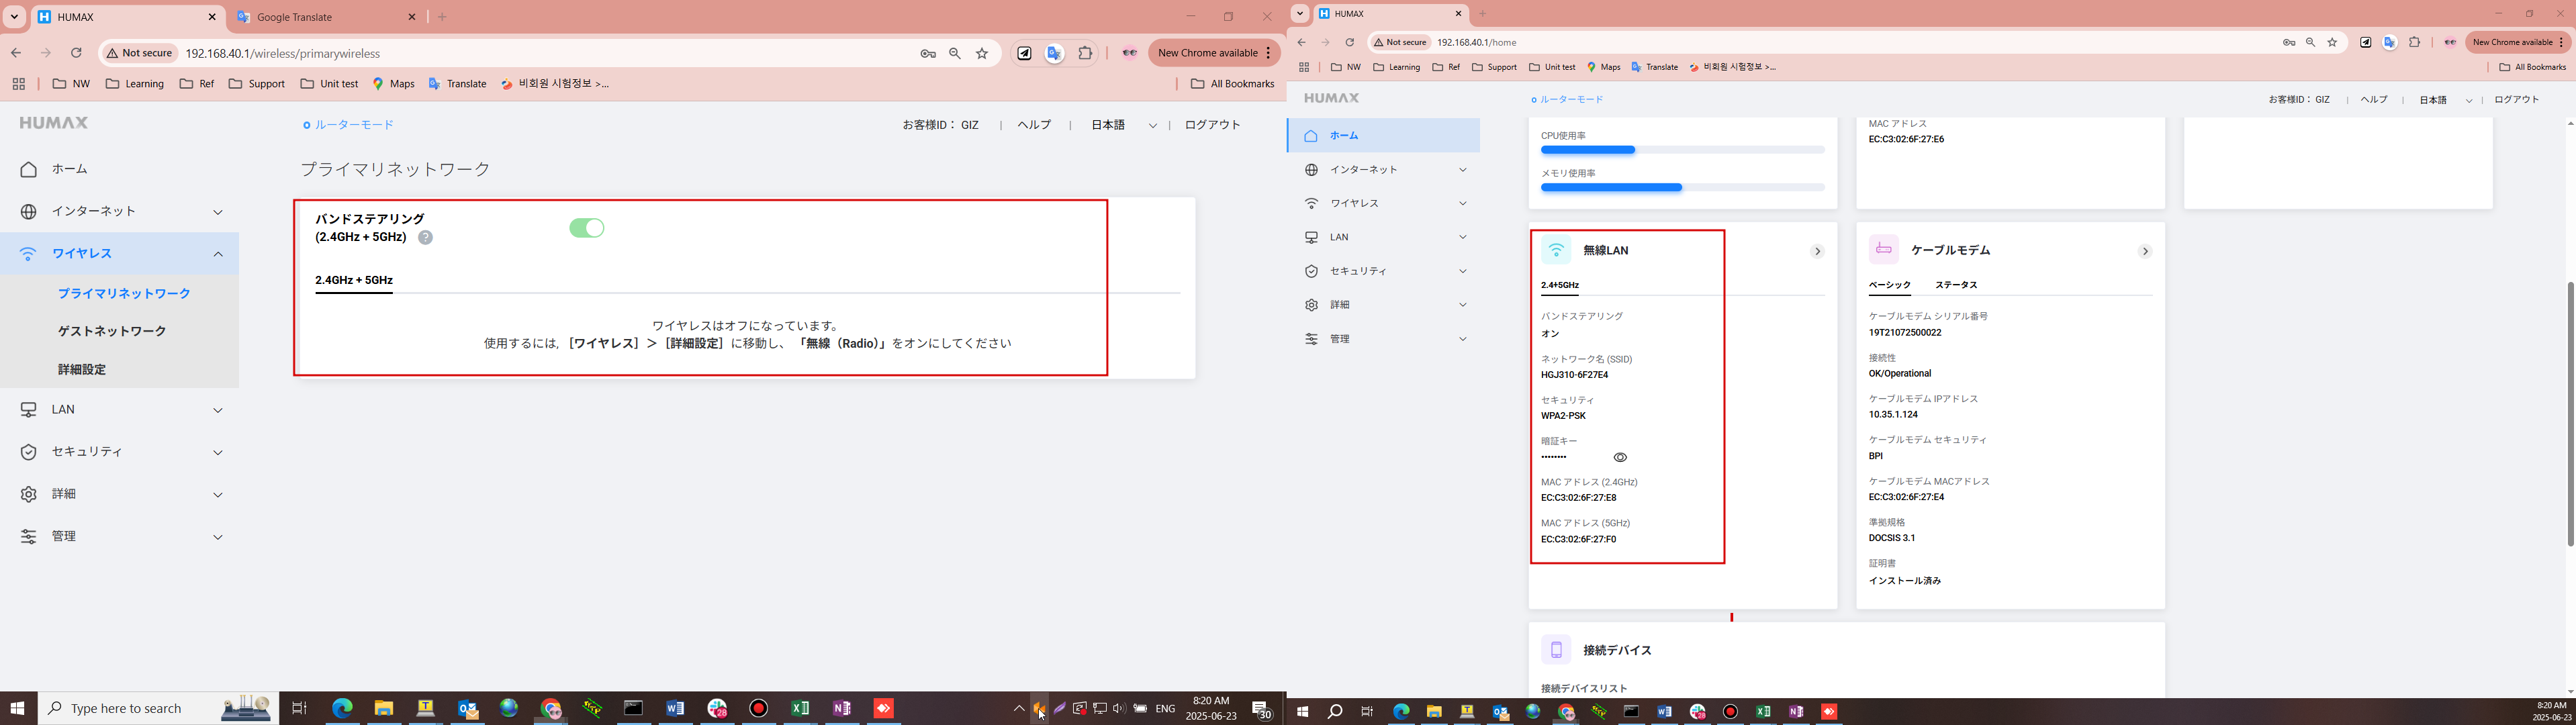Screen dimensions: 2576x725
Task: Click the ワイヤレス wifi icon in left sidebar
Action: 29,254
